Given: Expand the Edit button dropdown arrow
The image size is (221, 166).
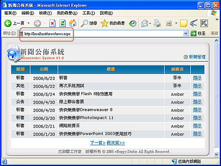Looking at the screenshot, I should [x=176, y=23].
